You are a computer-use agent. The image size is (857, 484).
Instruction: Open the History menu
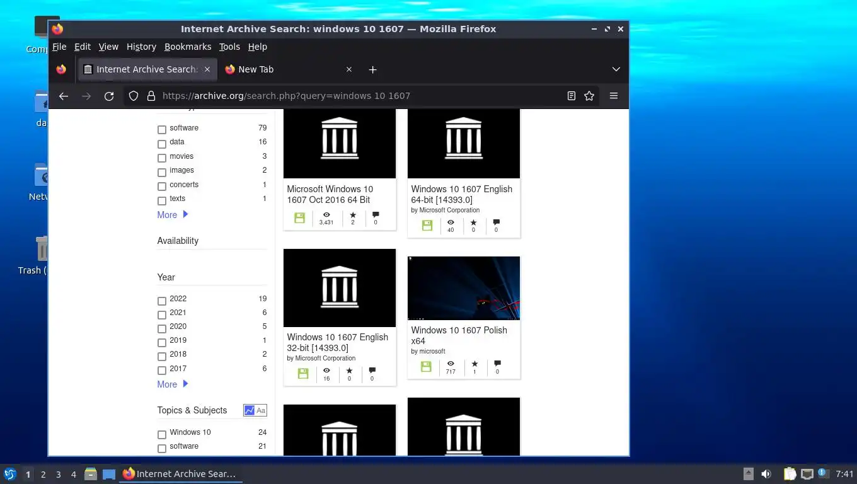point(141,47)
